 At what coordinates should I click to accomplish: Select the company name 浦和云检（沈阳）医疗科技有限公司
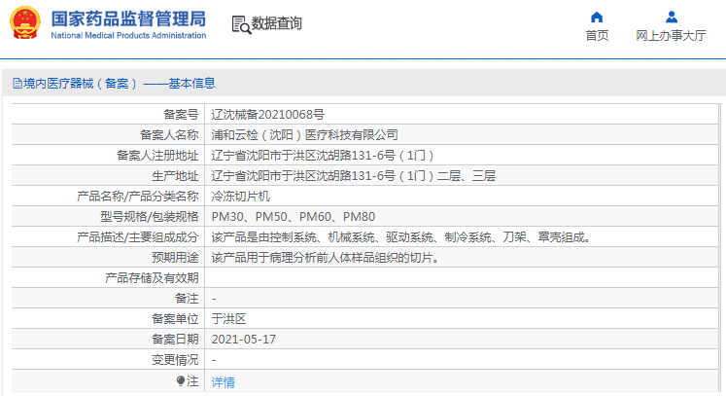click(305, 135)
